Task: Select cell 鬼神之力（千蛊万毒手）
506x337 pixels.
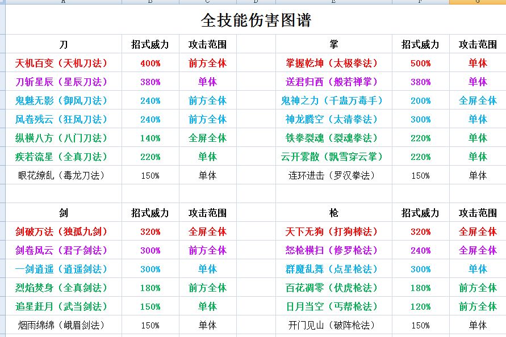Action: 334,100
